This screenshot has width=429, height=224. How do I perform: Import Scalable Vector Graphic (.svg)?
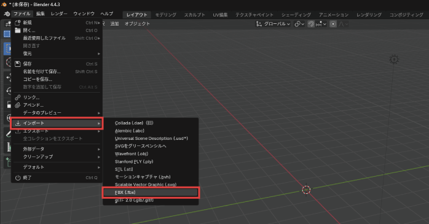pos(151,184)
